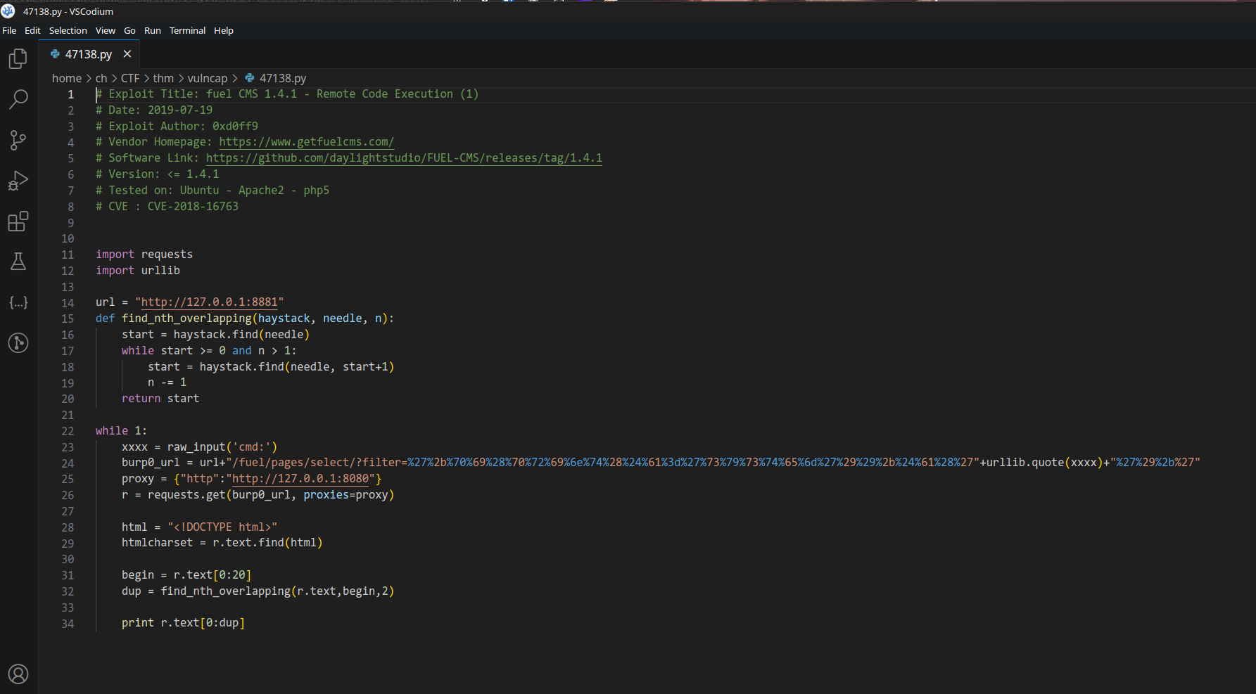Open the Explorer view in the activity bar
The width and height of the screenshot is (1256, 694).
(x=18, y=58)
